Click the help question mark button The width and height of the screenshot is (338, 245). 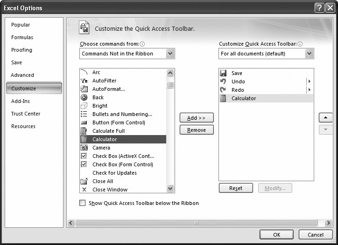click(319, 8)
